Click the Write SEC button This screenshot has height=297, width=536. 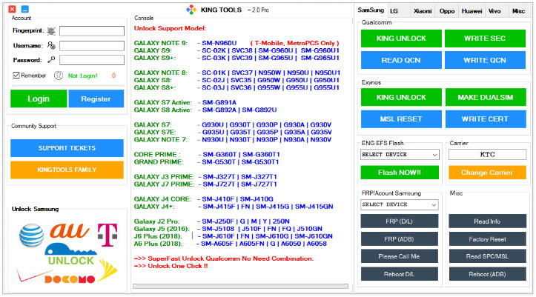(485, 39)
